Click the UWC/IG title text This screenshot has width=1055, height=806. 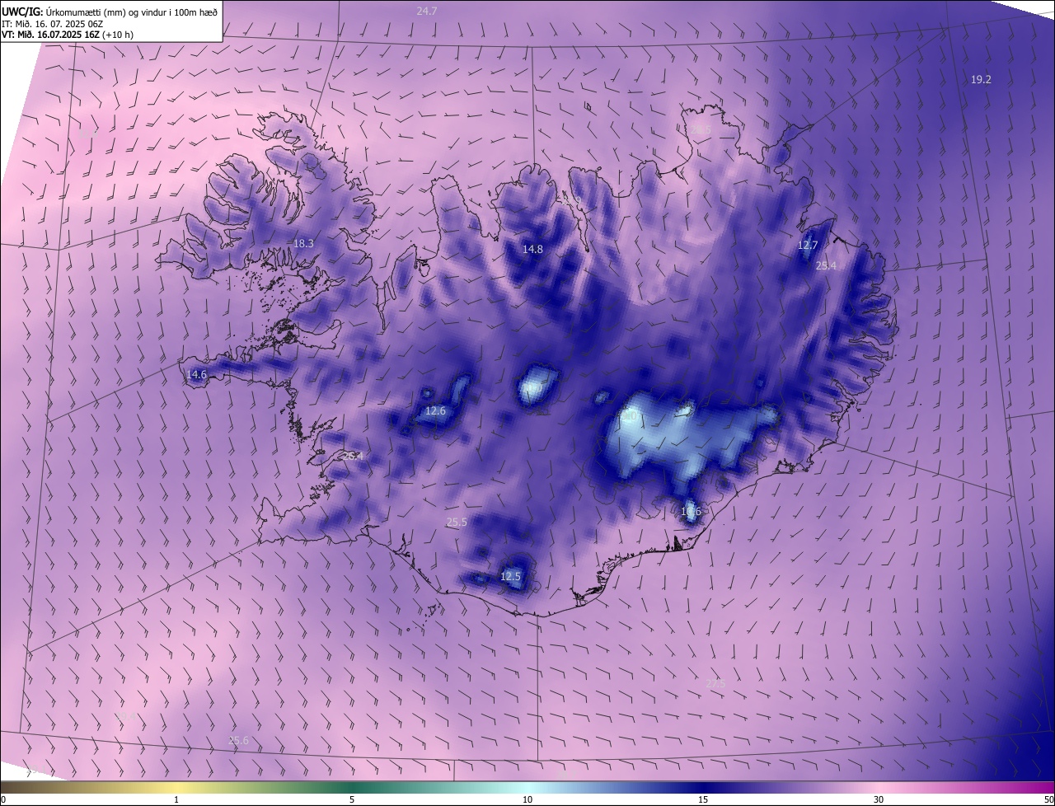click(x=22, y=12)
